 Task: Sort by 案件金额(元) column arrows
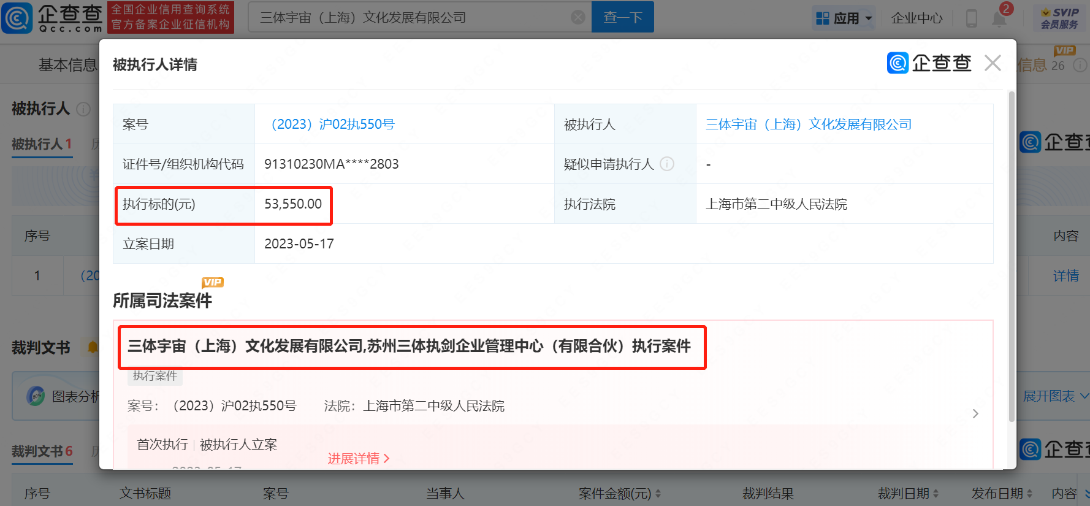click(658, 494)
